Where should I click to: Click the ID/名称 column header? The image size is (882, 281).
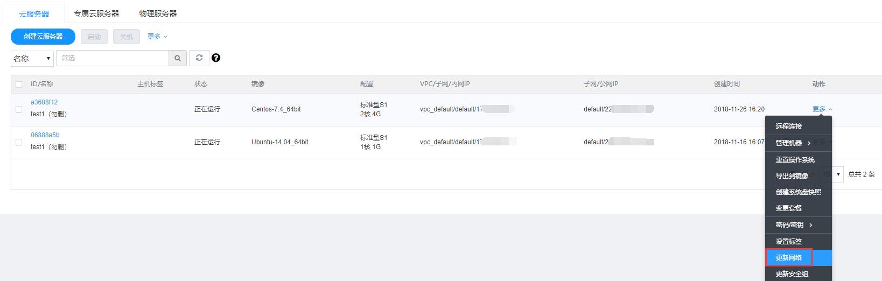[42, 84]
